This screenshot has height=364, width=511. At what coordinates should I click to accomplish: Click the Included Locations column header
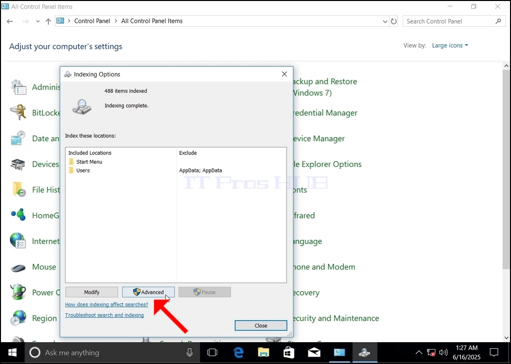[x=89, y=152]
